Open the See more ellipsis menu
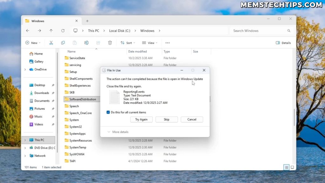Screen dimensions: 325x183 pyautogui.click(x=168, y=43)
